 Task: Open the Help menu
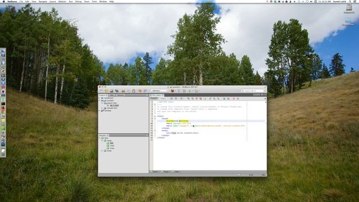tap(112, 1)
